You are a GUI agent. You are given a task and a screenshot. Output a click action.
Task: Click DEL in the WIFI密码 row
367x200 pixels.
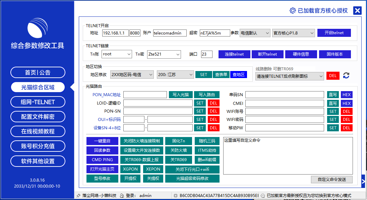(x=347, y=120)
